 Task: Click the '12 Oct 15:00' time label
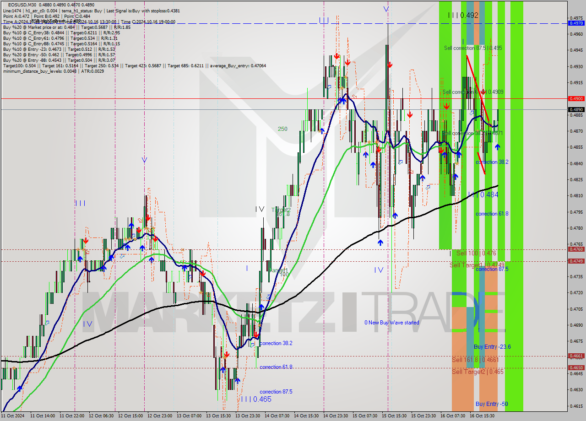(130, 416)
